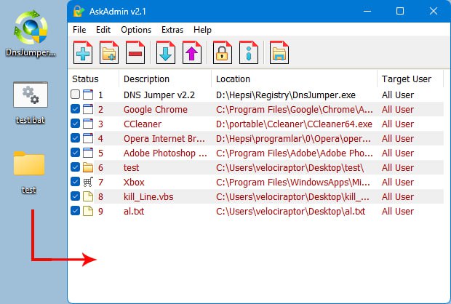Viewport: 451px width, 304px height.
Task: Click the Remove (red minus) toolbar icon
Action: pyautogui.click(x=135, y=52)
